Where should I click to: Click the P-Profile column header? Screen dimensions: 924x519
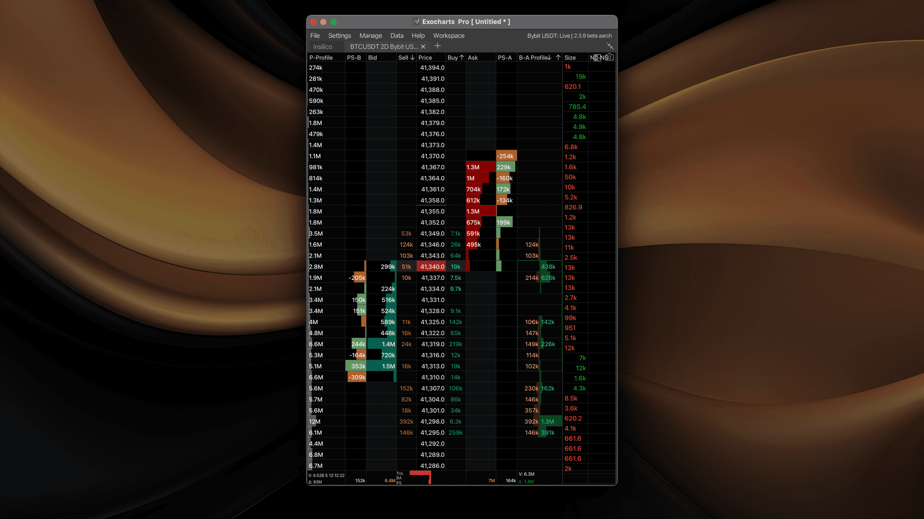tap(321, 58)
